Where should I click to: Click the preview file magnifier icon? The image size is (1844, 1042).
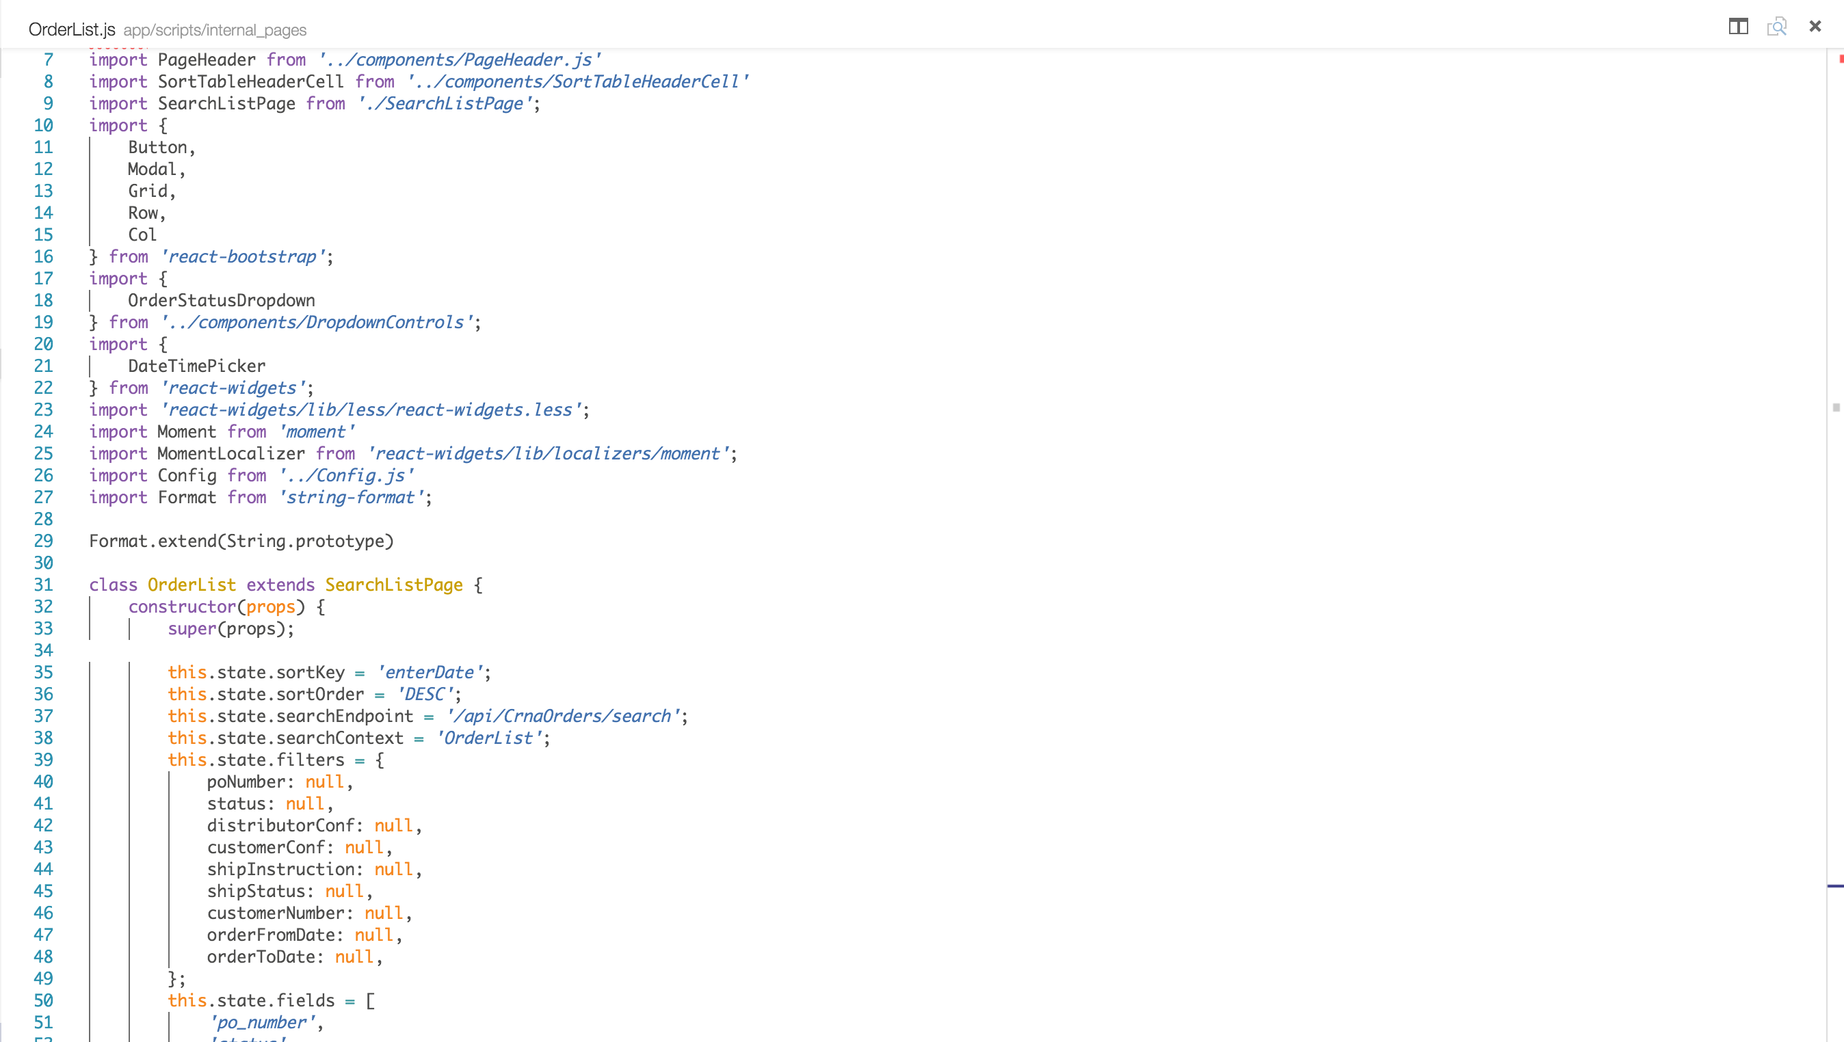tap(1777, 27)
